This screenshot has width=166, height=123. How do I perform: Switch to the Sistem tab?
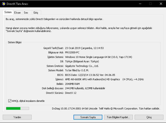(x=8, y=12)
